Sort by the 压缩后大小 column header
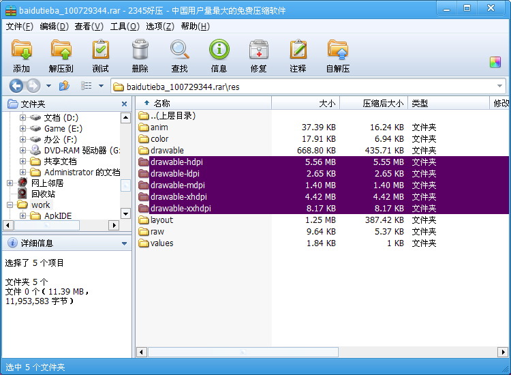 (382, 104)
